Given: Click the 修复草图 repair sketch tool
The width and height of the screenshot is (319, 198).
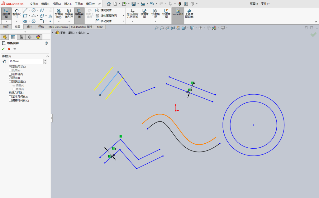Looking at the screenshot, I should coord(145,13).
